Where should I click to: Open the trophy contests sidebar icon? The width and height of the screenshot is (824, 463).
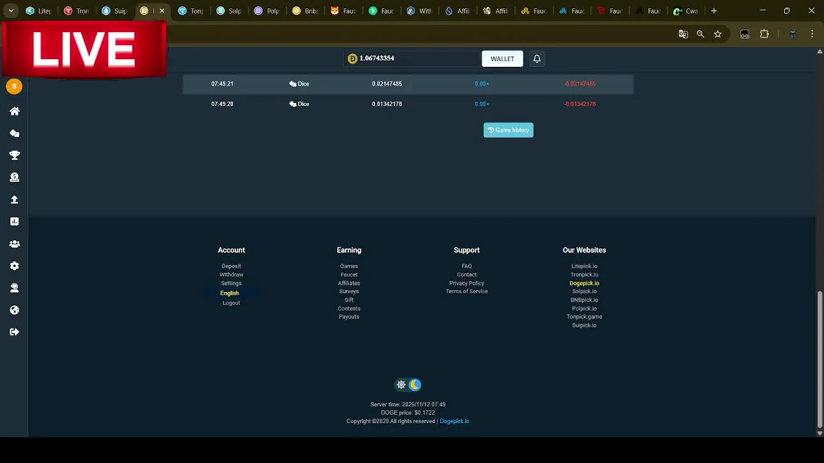point(14,155)
